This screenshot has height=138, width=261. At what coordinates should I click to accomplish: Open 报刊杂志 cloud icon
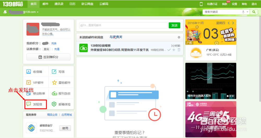[54, 93]
